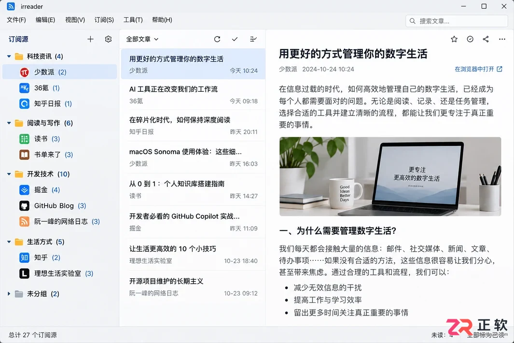Image resolution: width=514 pixels, height=343 pixels.
Task: Open the more options ellipsis menu
Action: point(502,39)
